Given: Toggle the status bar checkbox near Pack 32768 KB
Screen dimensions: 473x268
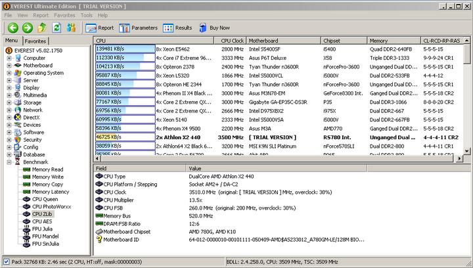Looking at the screenshot, I should coord(7,261).
